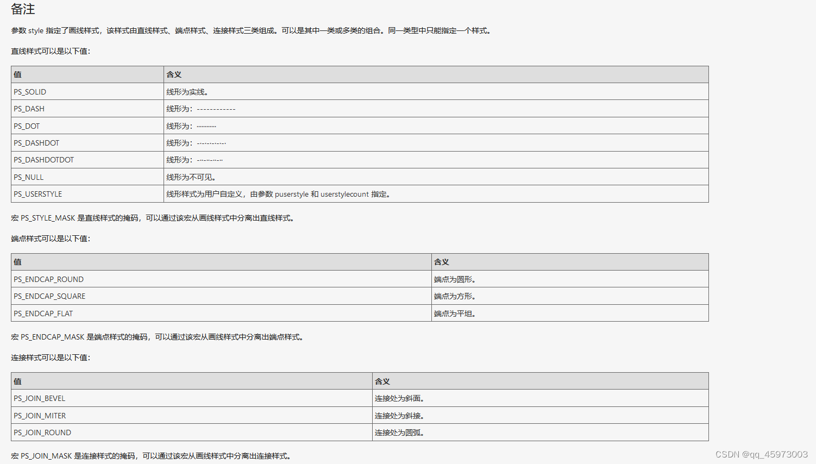
Task: Select the PS_DOT table cell
Action: click(87, 126)
